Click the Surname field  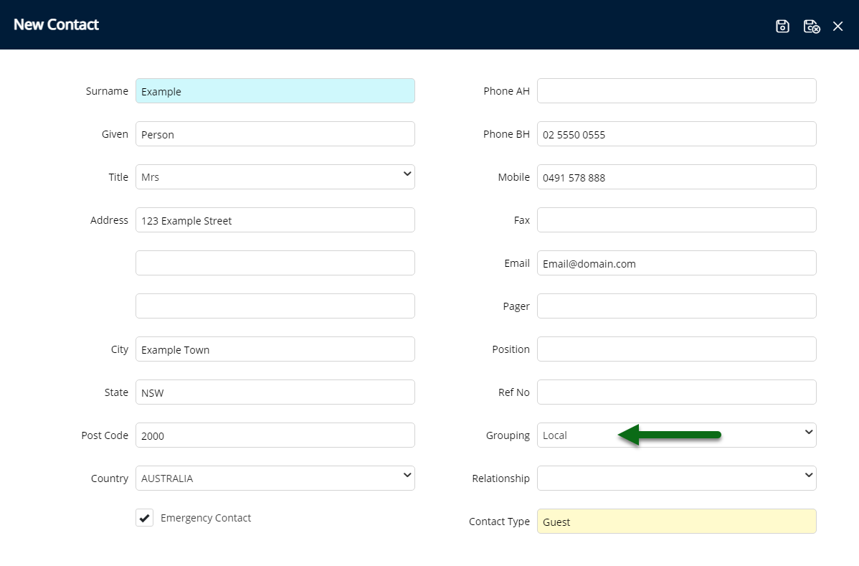pos(275,91)
